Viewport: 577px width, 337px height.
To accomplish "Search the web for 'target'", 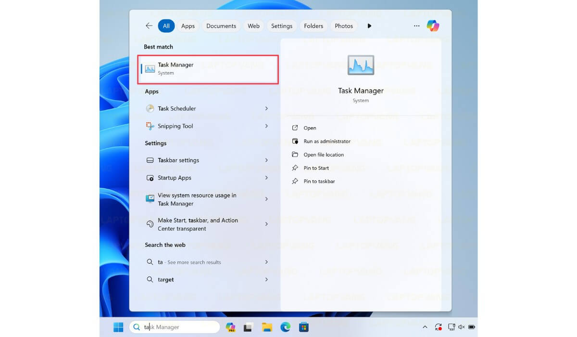I will (208, 280).
